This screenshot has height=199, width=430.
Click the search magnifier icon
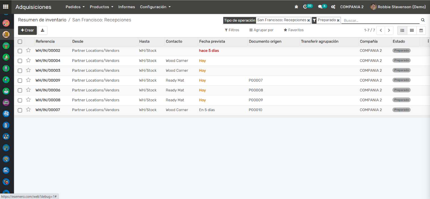click(x=423, y=20)
